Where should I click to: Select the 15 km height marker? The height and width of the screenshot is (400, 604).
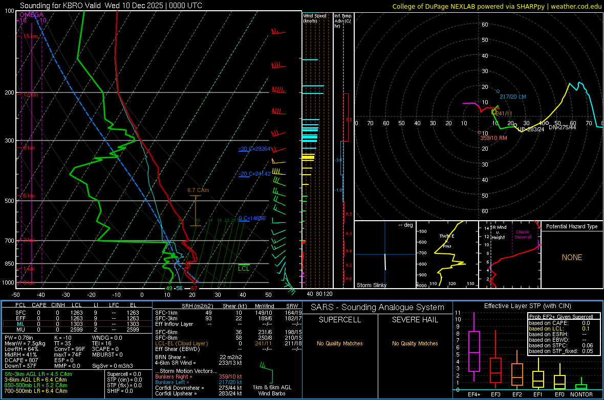[30, 37]
